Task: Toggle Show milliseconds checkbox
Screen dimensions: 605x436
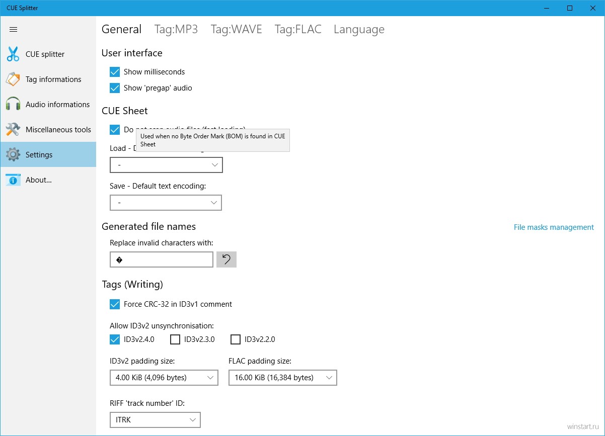Action: 115,72
